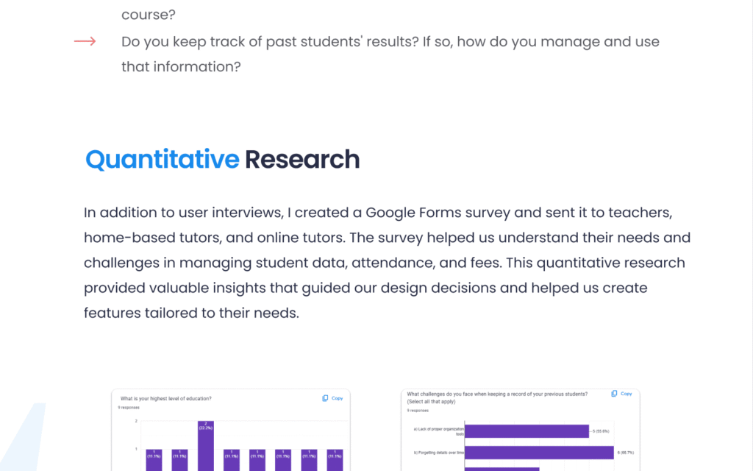Click the red arrow bullet icon
This screenshot has height=471, width=753.
tap(85, 41)
